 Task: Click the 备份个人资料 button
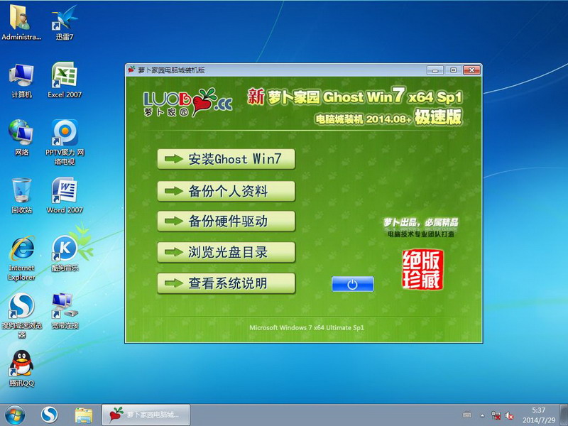(226, 191)
